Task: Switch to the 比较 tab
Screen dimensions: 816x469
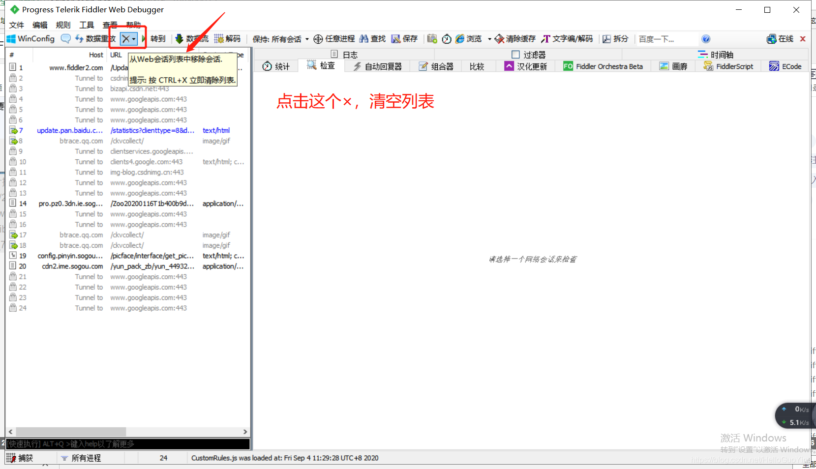Action: pyautogui.click(x=477, y=66)
